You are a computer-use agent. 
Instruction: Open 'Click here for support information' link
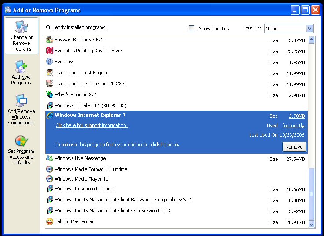(x=91, y=125)
